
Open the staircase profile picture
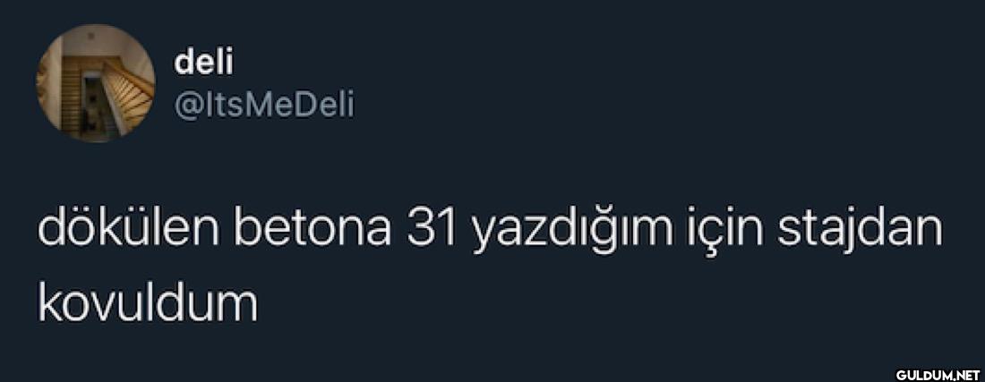click(96, 83)
